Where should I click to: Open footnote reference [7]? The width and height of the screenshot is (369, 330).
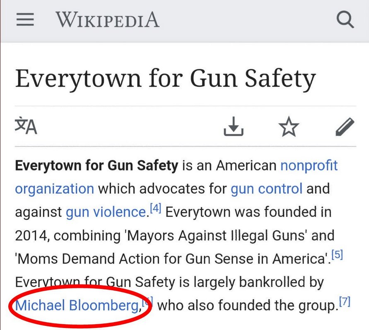345,303
